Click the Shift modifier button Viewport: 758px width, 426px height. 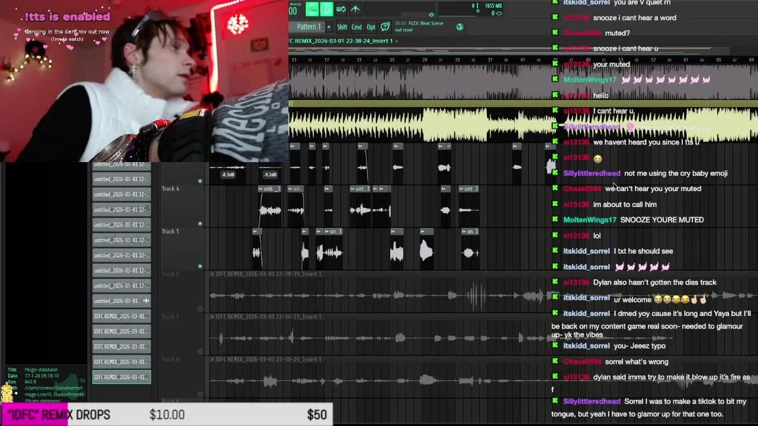342,27
